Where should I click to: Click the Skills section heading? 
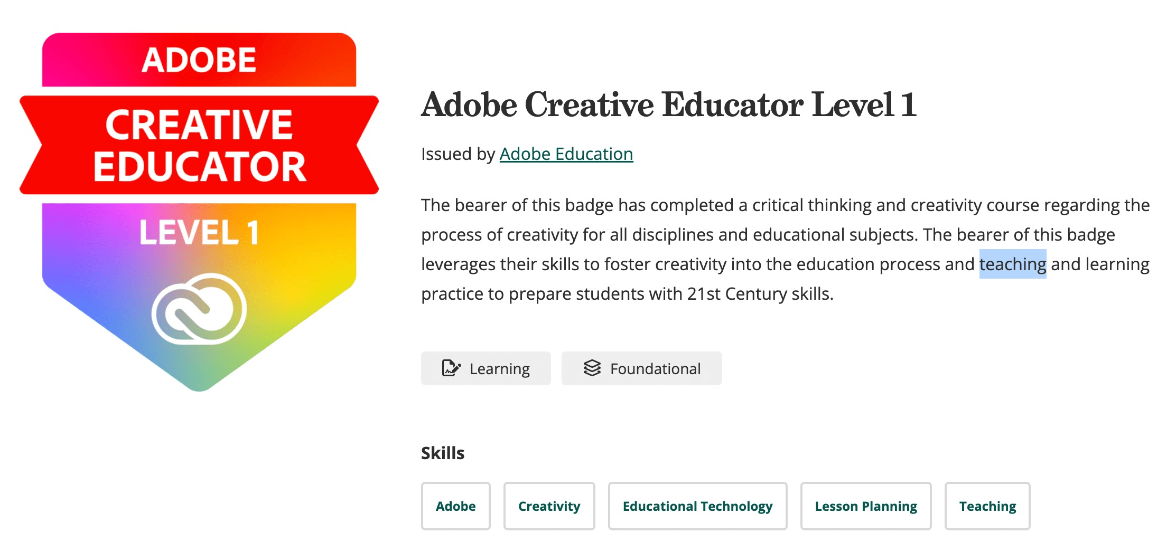pos(443,453)
